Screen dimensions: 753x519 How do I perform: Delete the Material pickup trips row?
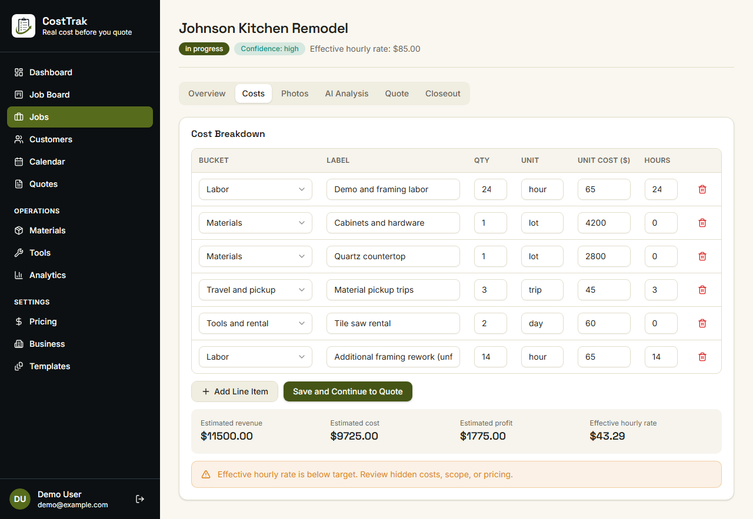pos(702,290)
